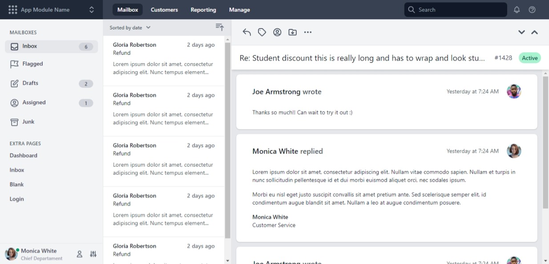
Task: Click the Junk archive box icon
Action: pos(14,122)
